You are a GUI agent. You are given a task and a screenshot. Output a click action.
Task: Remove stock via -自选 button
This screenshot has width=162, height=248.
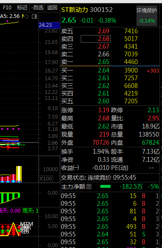click(x=37, y=8)
